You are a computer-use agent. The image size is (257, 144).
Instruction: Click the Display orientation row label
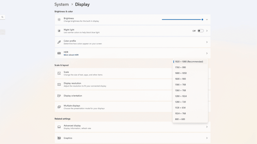point(73,96)
